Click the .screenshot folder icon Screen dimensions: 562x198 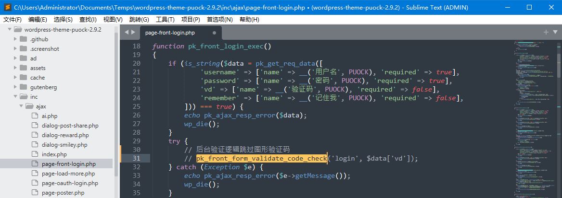click(x=24, y=48)
